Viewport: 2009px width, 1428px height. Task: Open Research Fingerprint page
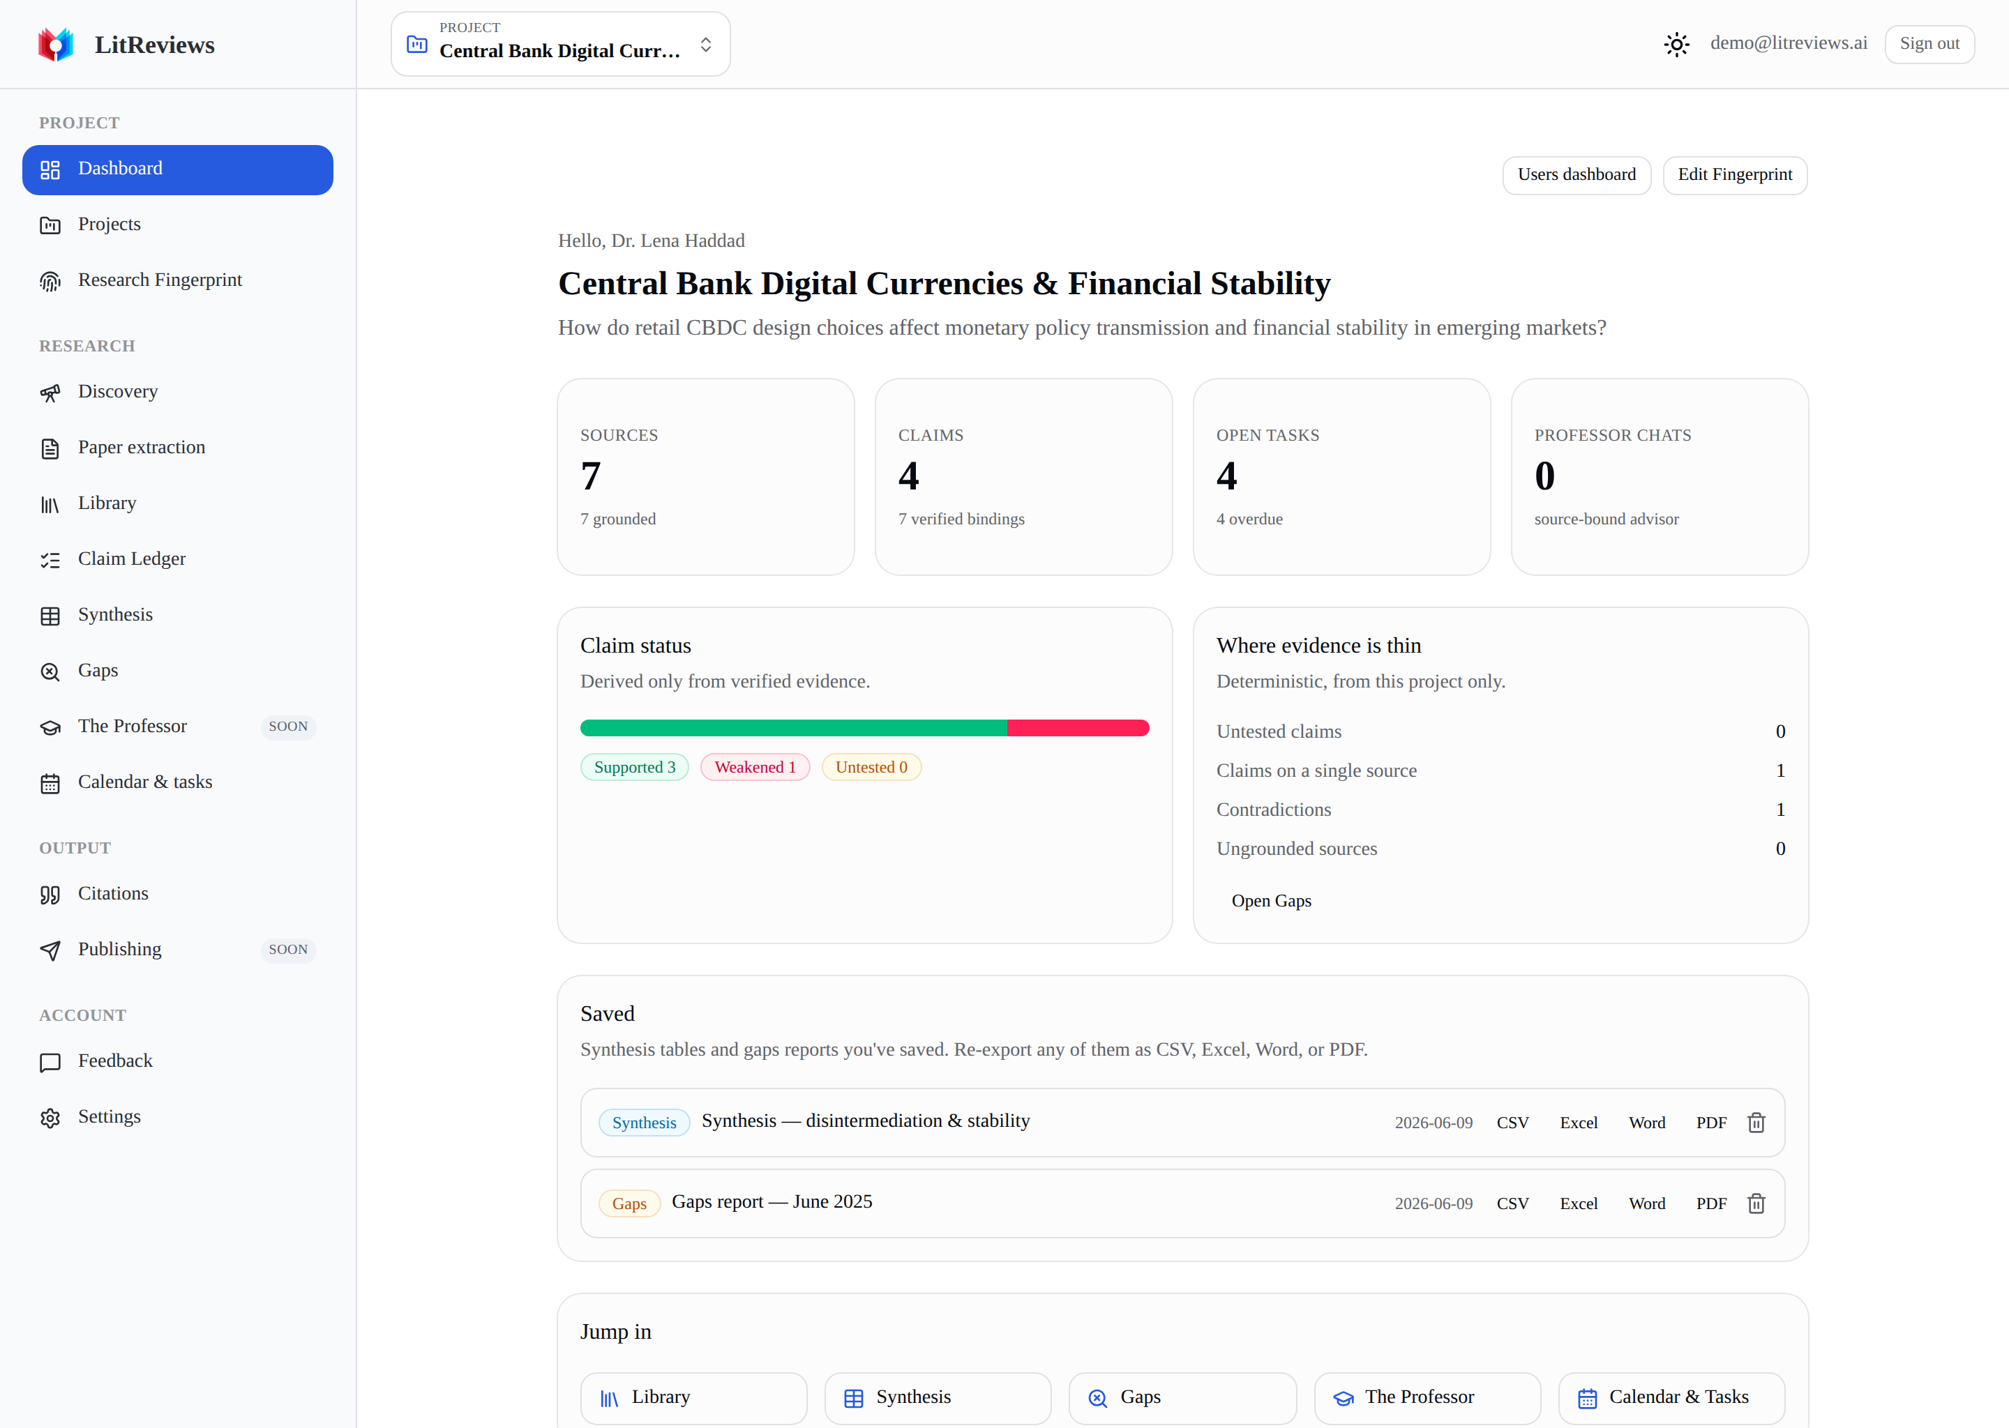[x=178, y=282]
